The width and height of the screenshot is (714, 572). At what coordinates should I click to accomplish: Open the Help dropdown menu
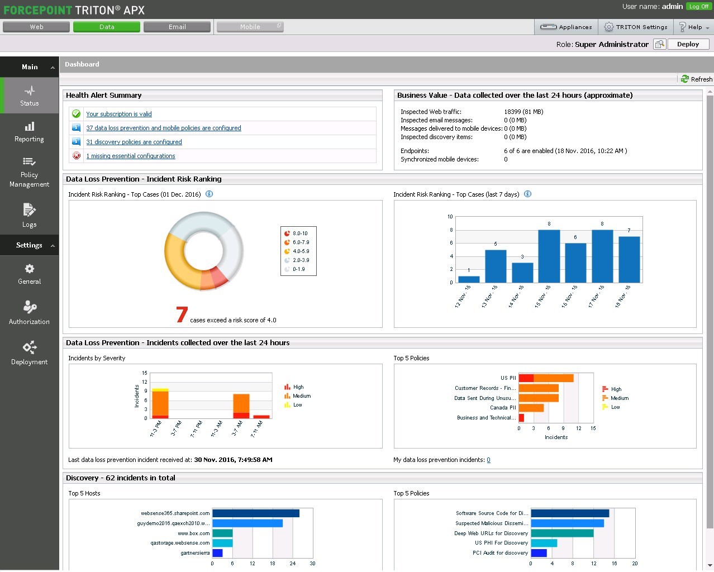tap(693, 26)
